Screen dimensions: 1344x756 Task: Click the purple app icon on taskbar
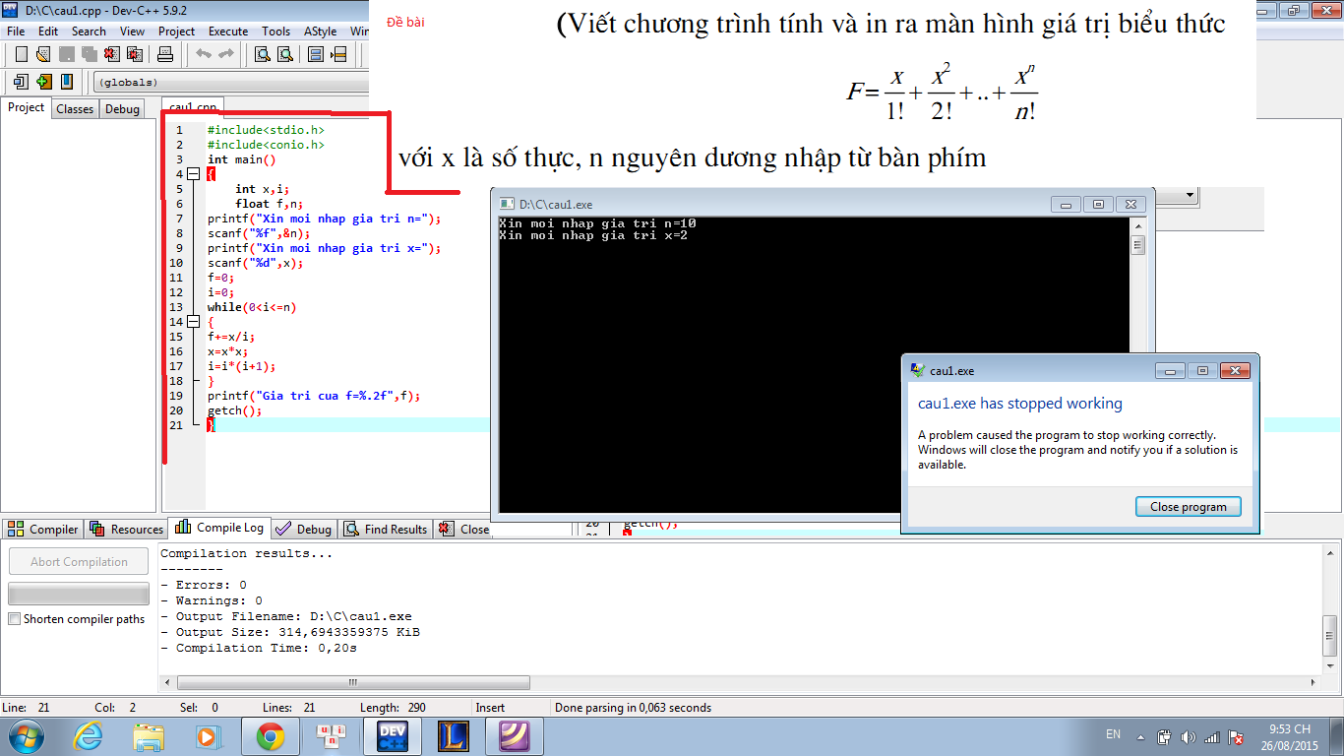tap(516, 735)
